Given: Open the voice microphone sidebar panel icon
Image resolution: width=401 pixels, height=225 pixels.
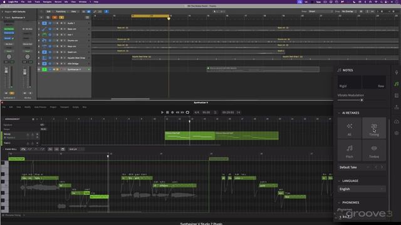Looking at the screenshot, I should pos(397,72).
